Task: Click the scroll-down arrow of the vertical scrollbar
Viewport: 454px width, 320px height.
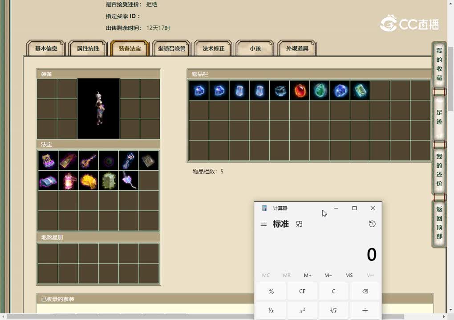Action: [x=450, y=310]
